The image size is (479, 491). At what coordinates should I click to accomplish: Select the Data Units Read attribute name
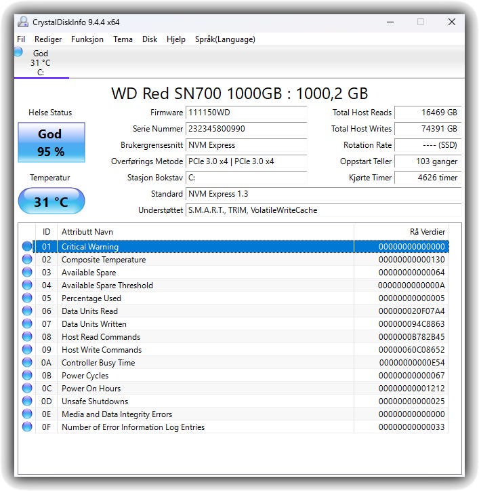pyautogui.click(x=90, y=311)
